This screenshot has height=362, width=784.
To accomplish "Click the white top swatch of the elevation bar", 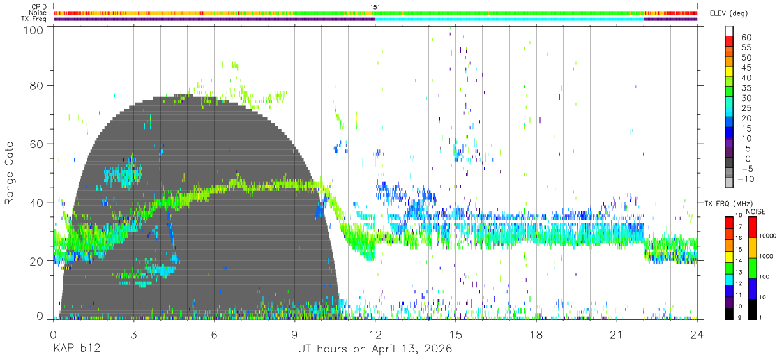I will 730,30.
